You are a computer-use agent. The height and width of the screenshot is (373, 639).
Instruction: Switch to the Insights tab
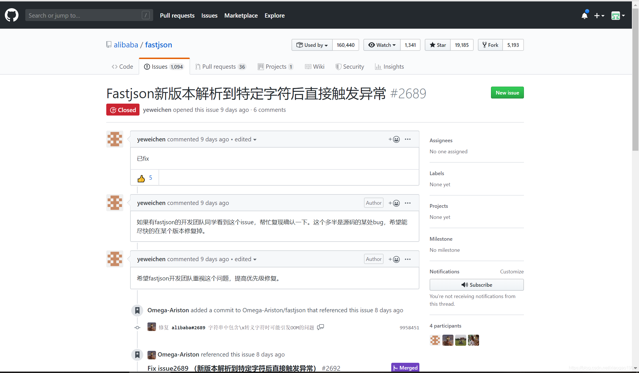coord(389,66)
